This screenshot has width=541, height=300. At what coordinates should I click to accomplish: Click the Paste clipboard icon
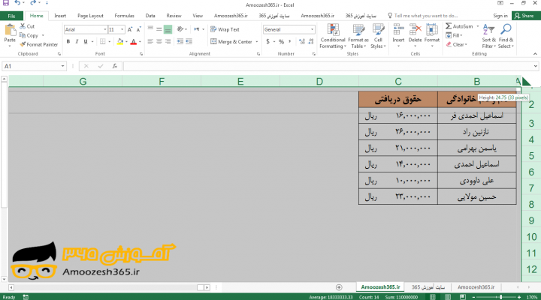pos(10,30)
